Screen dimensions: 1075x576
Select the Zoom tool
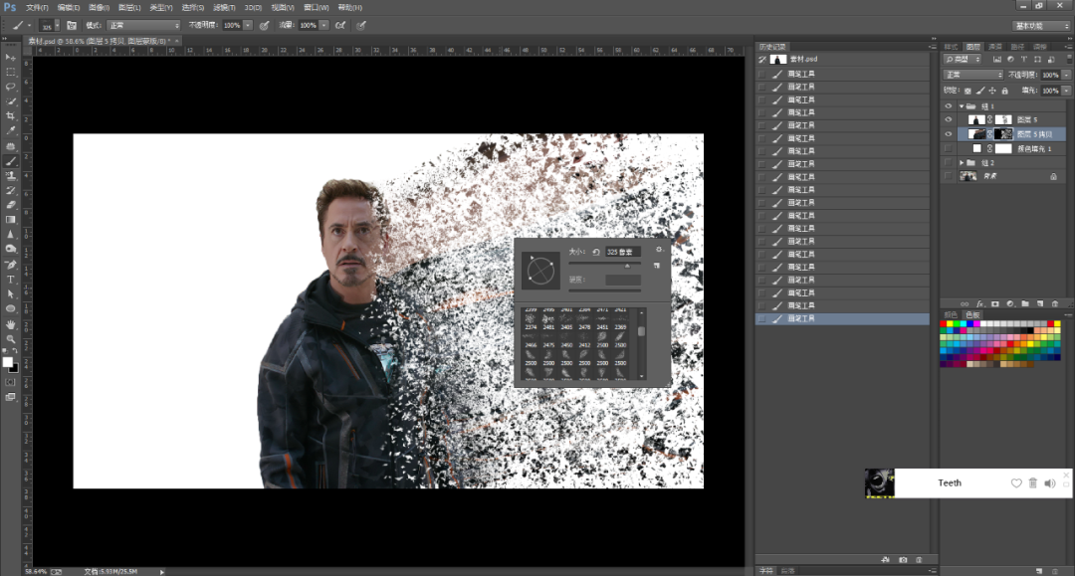(x=10, y=338)
